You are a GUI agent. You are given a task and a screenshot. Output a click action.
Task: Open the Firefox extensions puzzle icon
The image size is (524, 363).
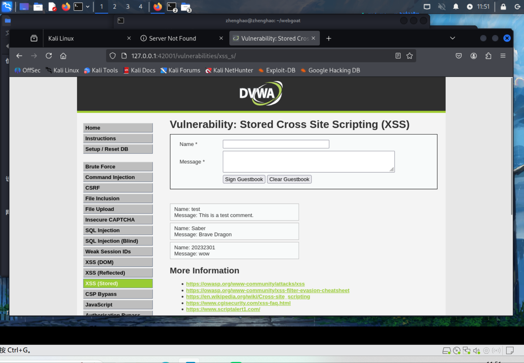[488, 56]
